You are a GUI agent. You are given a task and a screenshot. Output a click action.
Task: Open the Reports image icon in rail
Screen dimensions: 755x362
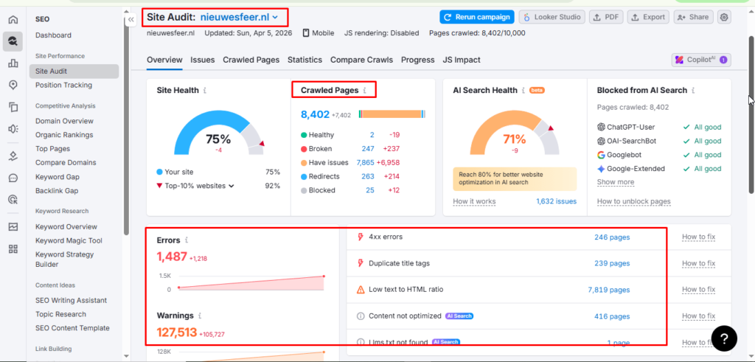pos(13,226)
